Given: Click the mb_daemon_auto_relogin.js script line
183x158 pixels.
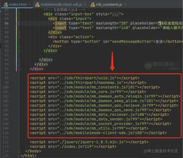Looking at the screenshot, I should click(x=105, y=96).
